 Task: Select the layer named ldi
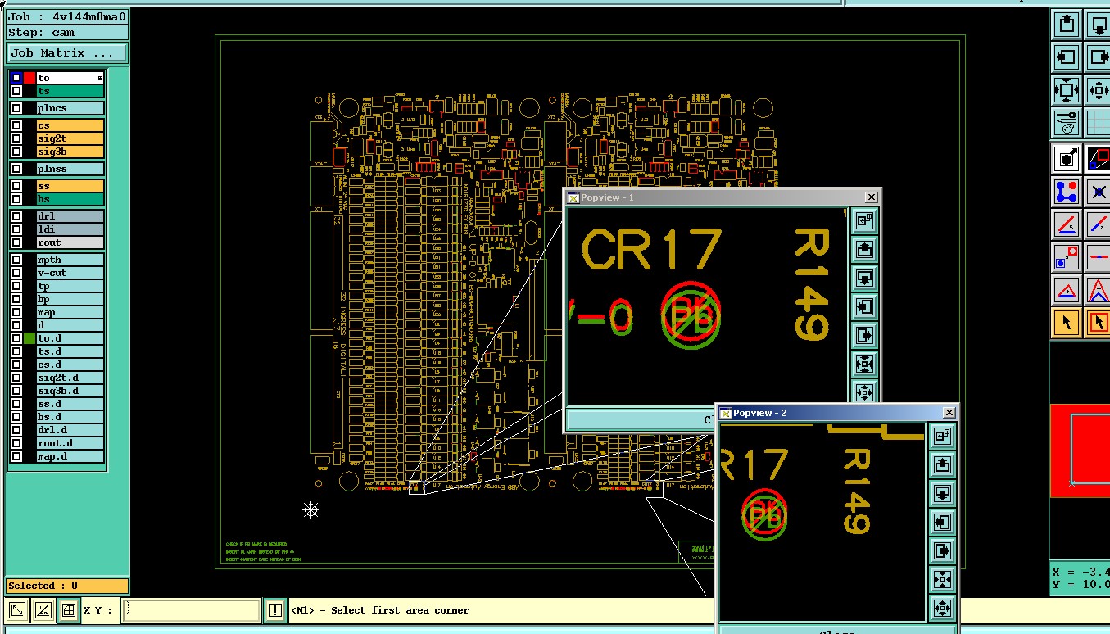[70, 229]
